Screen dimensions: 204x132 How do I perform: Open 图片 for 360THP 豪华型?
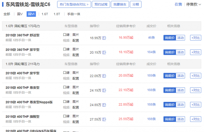click(76, 49)
